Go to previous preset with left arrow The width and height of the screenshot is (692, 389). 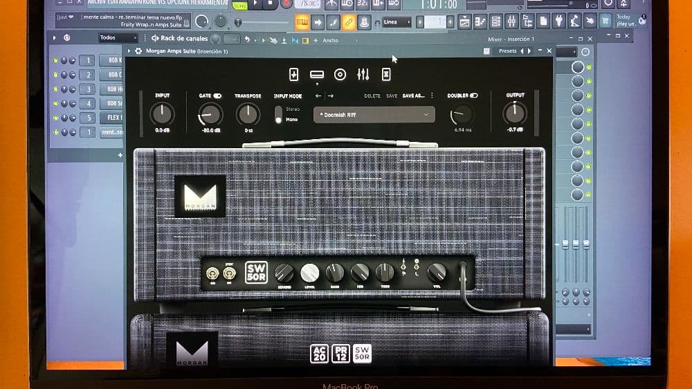(x=318, y=96)
